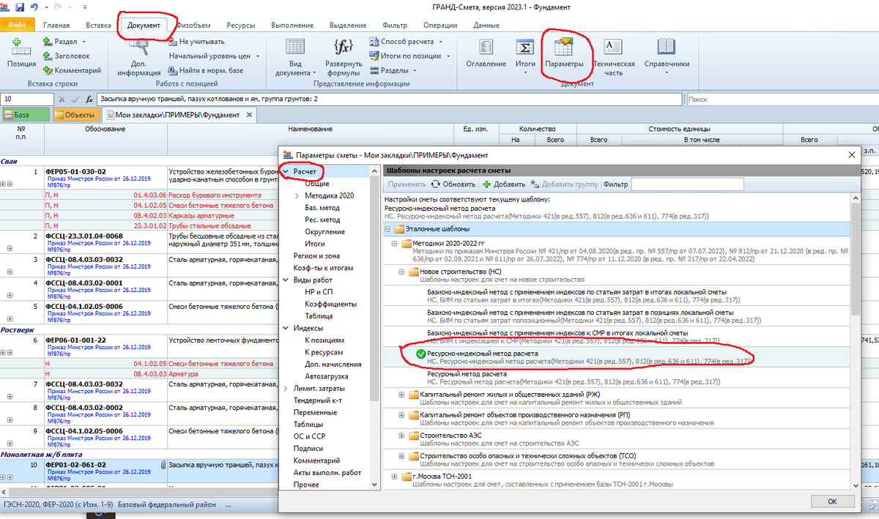Click the Фильтр input field in dialog

(687, 184)
